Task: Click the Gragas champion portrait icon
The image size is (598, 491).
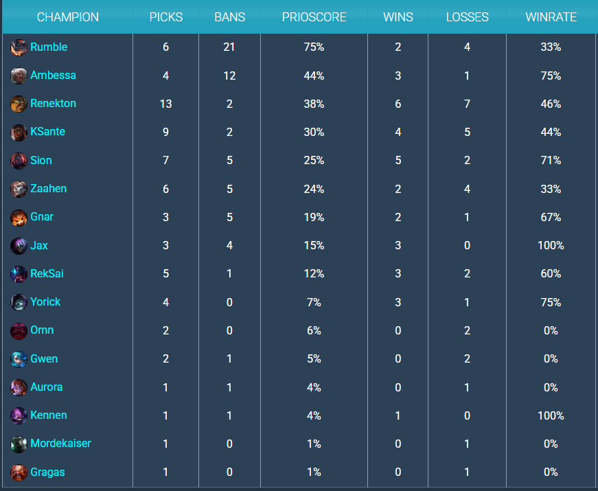Action: click(x=19, y=472)
